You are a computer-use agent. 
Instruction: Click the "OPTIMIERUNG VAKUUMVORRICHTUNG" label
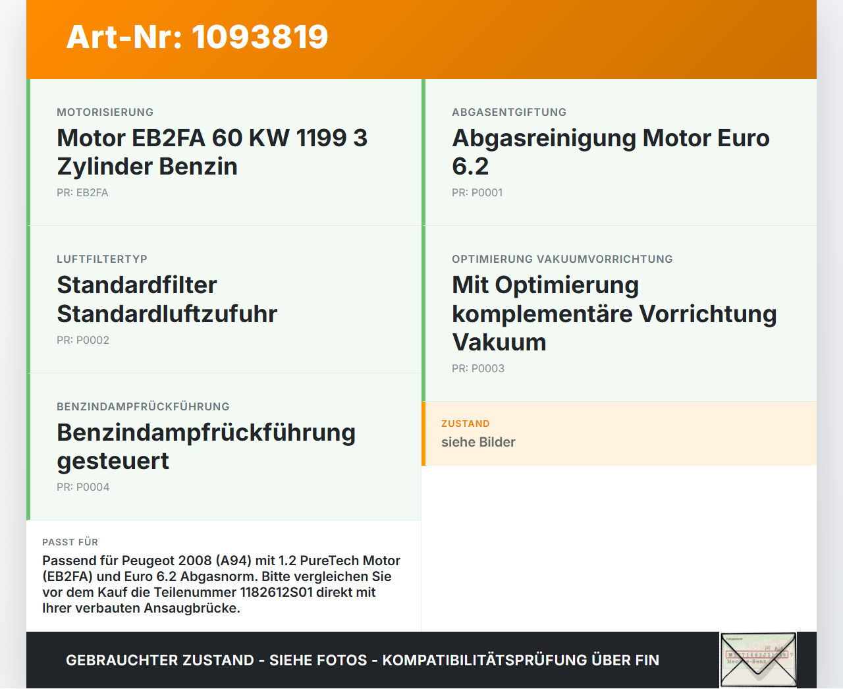pos(562,259)
